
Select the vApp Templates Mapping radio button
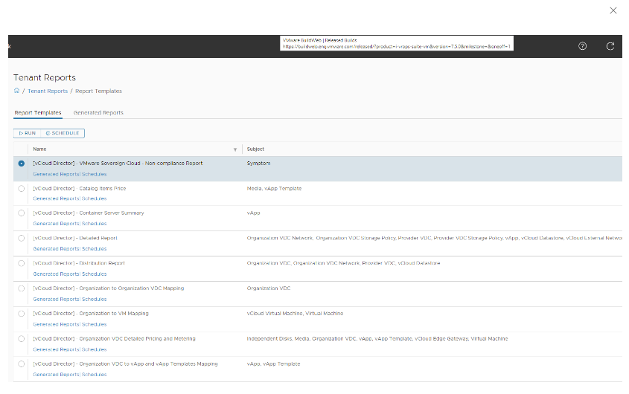(22, 364)
